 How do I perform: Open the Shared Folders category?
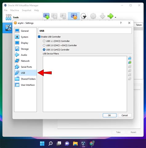[x=25, y=79]
